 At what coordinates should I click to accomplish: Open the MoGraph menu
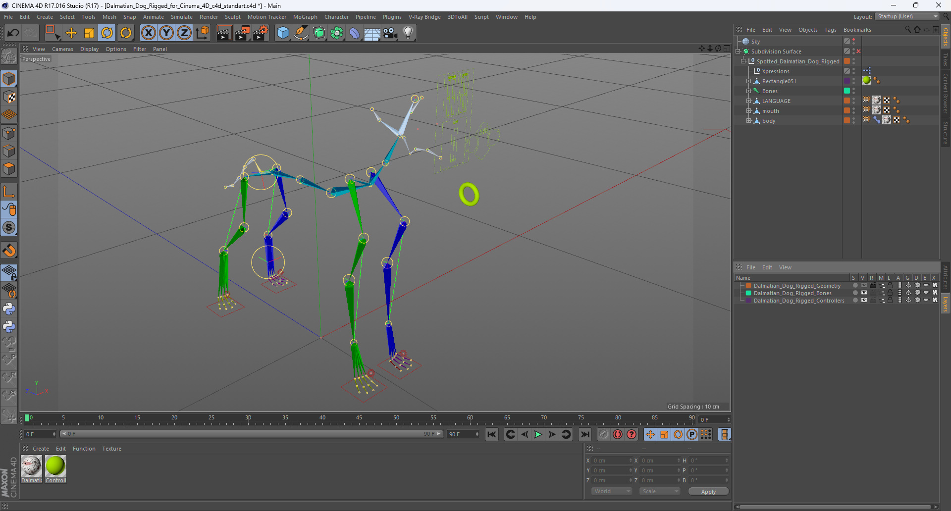[305, 17]
